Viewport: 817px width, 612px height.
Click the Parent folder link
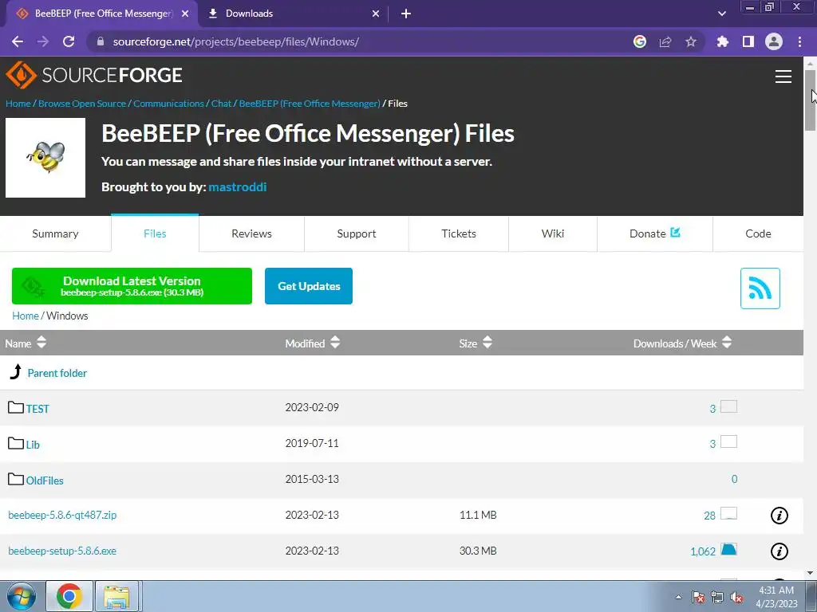pyautogui.click(x=57, y=373)
